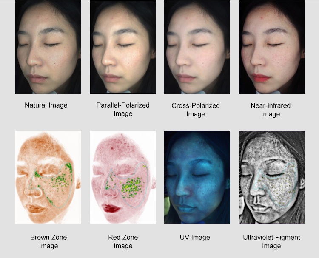Click the Parallel-Polarized Image caption

coord(123,109)
